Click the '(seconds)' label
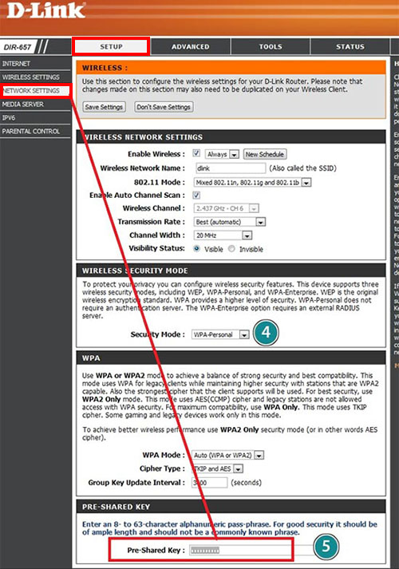This screenshot has height=569, width=399. [247, 483]
